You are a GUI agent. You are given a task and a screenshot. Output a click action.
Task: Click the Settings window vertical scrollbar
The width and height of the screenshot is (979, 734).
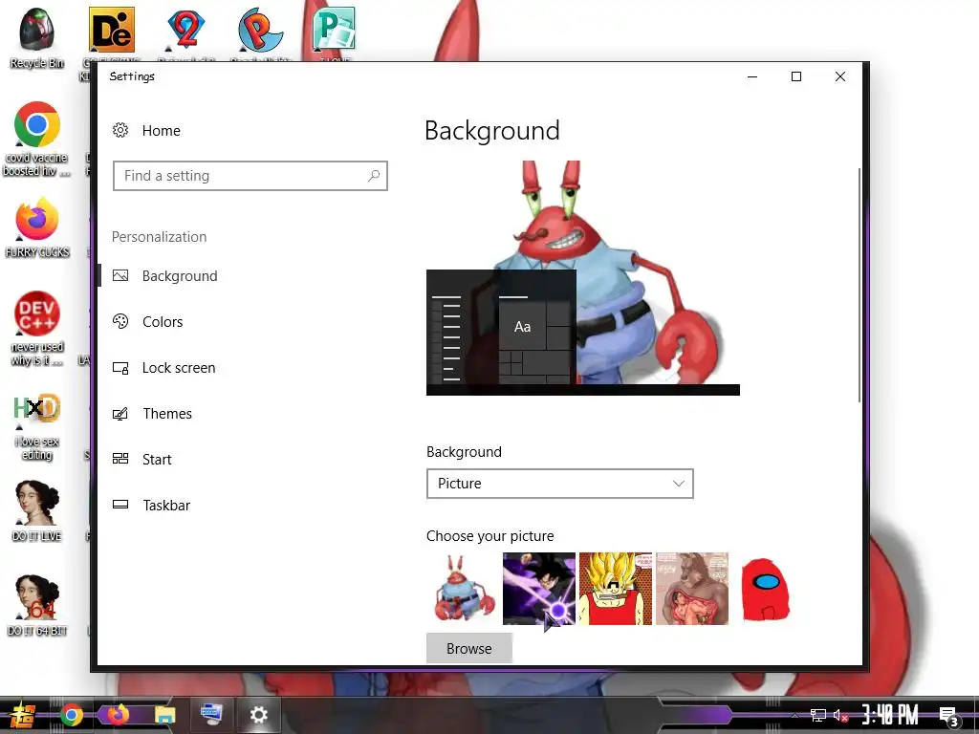[859, 285]
